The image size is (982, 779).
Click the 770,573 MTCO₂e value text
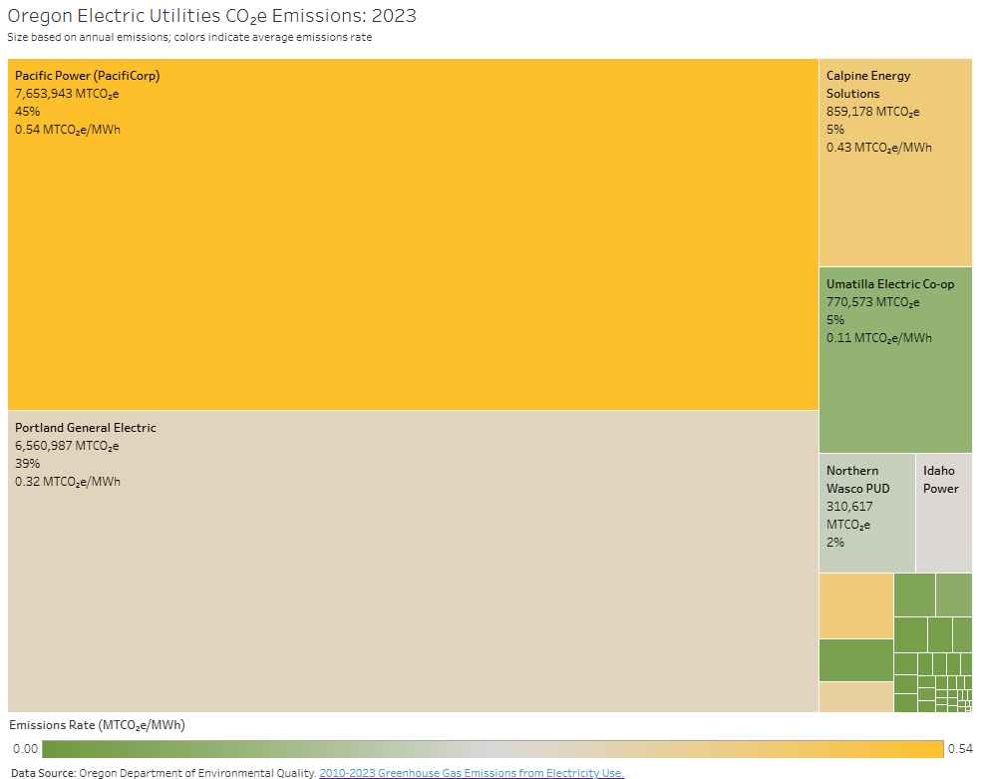[872, 302]
